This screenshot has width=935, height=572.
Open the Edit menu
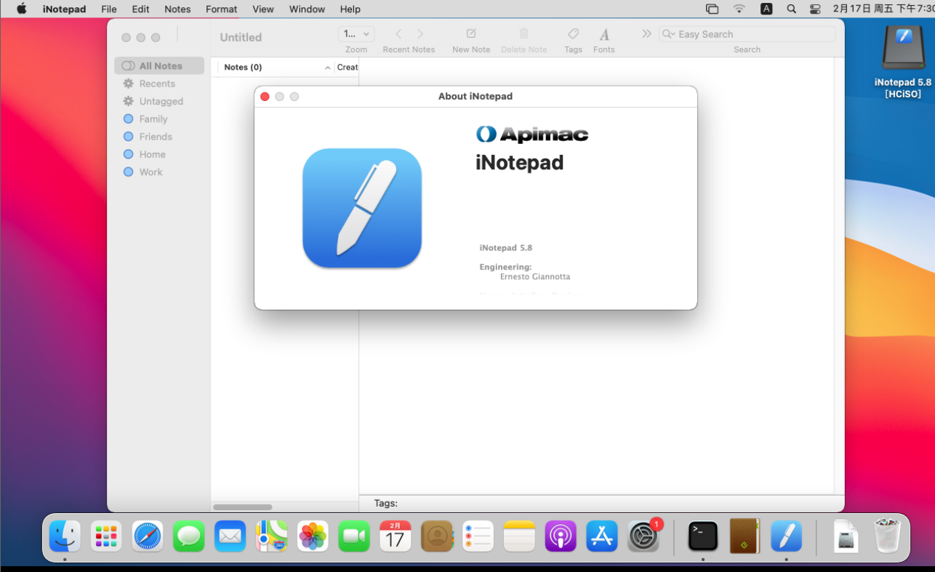click(140, 9)
